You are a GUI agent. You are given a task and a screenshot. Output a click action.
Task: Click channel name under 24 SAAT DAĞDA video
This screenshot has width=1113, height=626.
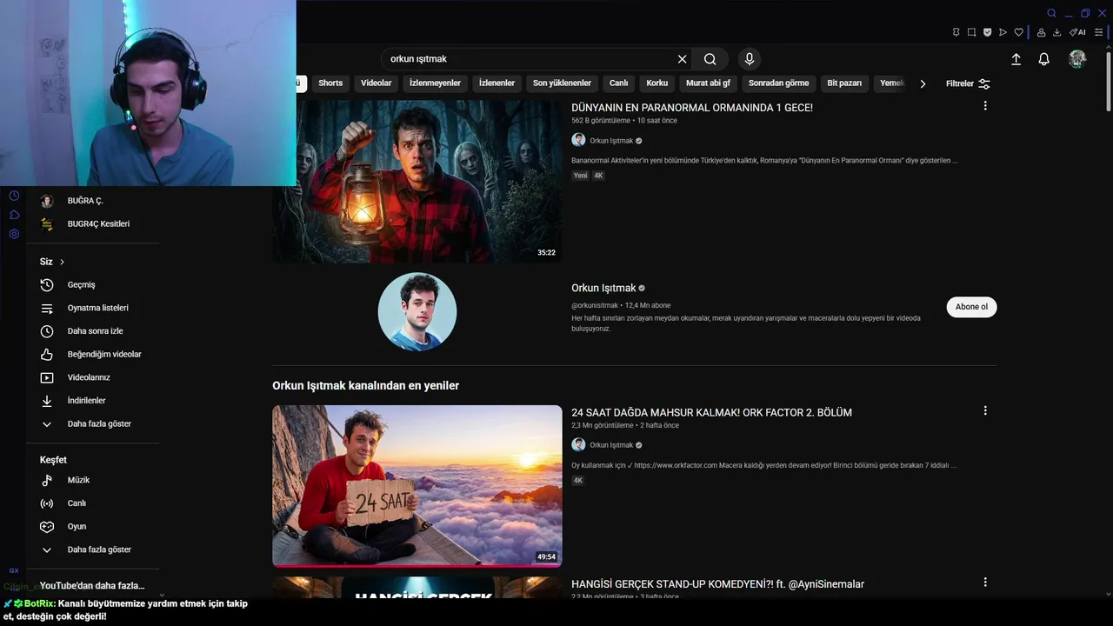click(611, 445)
